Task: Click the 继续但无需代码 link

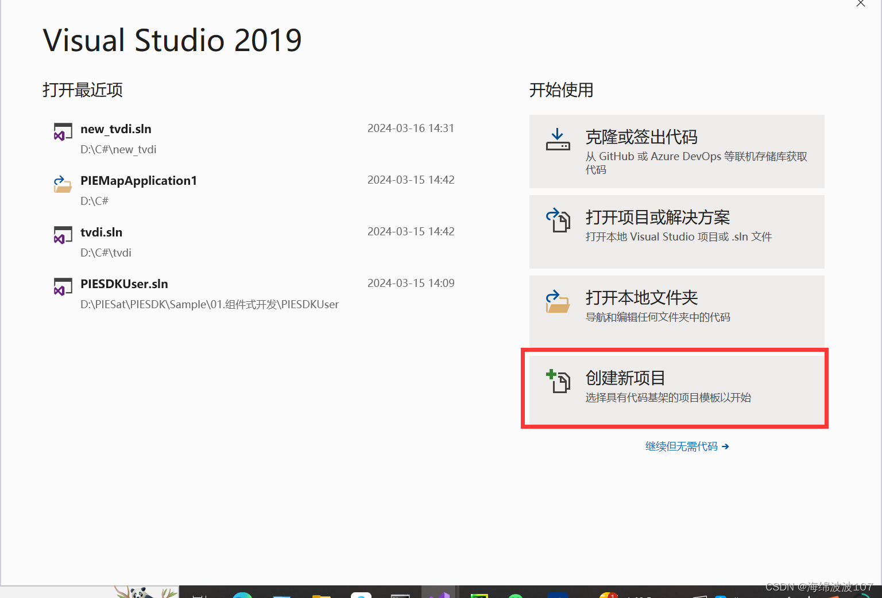Action: coord(687,446)
